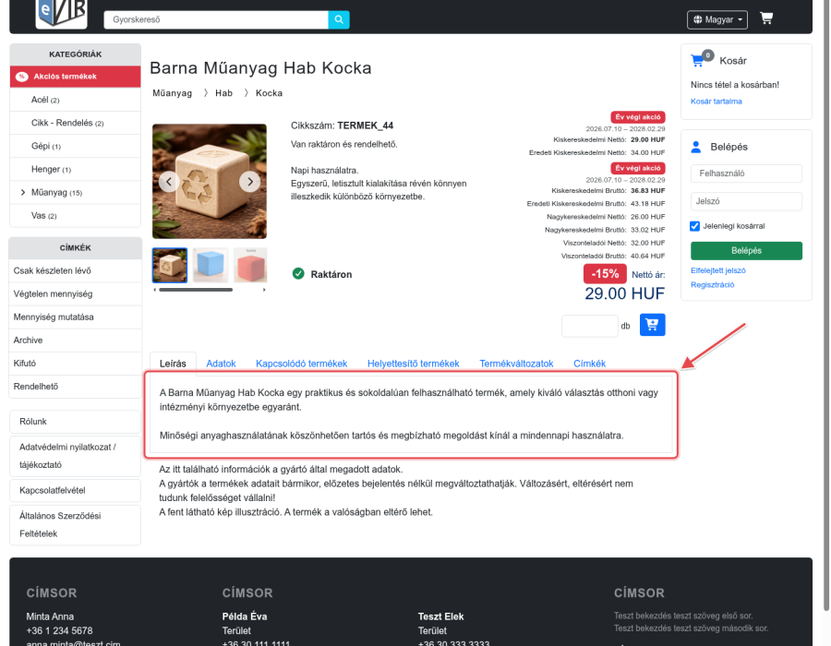Click the thumbnail strip scrollbar
The width and height of the screenshot is (831, 646).
[x=196, y=290]
